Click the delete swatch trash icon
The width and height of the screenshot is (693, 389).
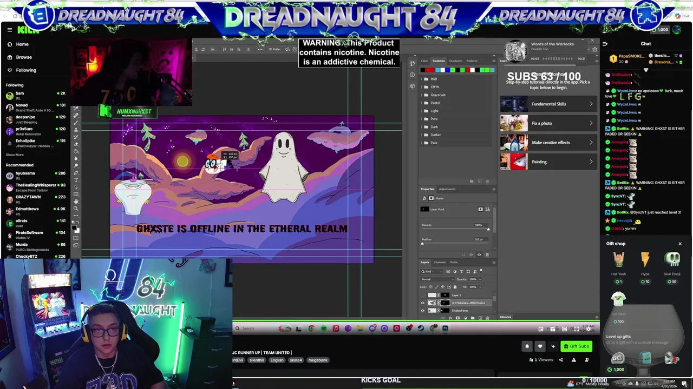(x=488, y=181)
